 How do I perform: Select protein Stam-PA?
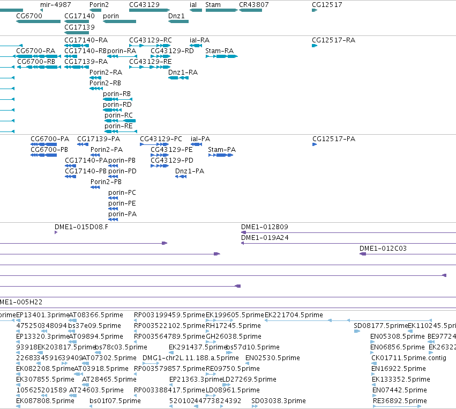(222, 150)
